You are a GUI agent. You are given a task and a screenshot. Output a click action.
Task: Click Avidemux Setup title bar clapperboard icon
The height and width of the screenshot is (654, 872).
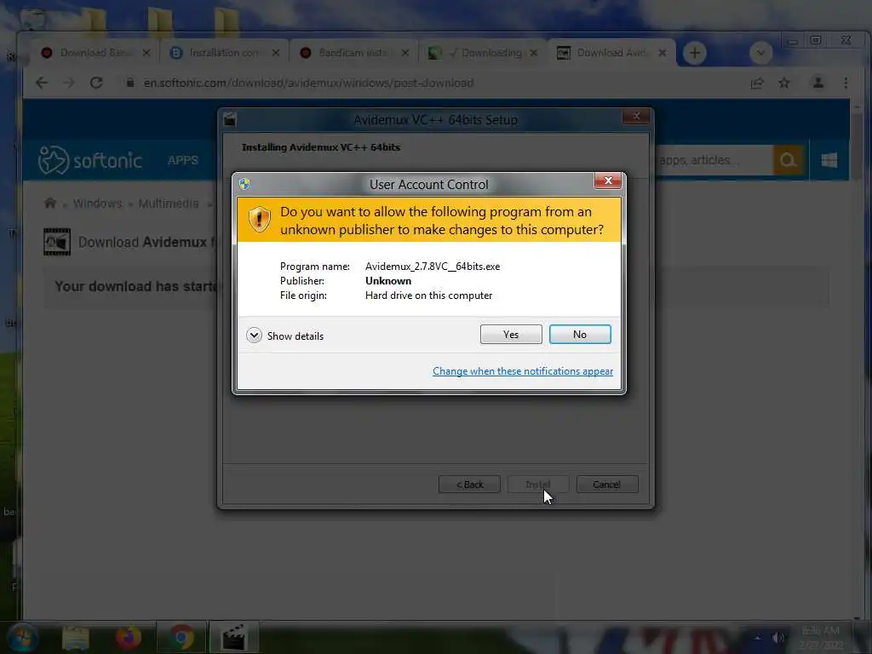230,119
